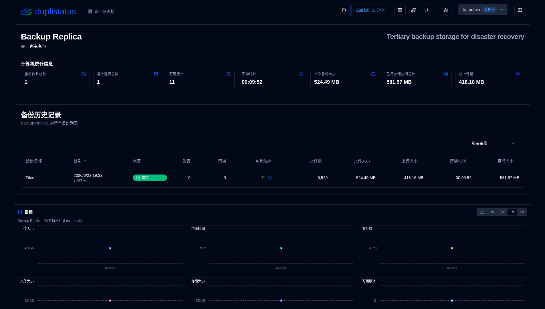Toggle the chart time-range icon in metrics panel
Image resolution: width=545 pixels, height=309 pixels.
coord(482,212)
